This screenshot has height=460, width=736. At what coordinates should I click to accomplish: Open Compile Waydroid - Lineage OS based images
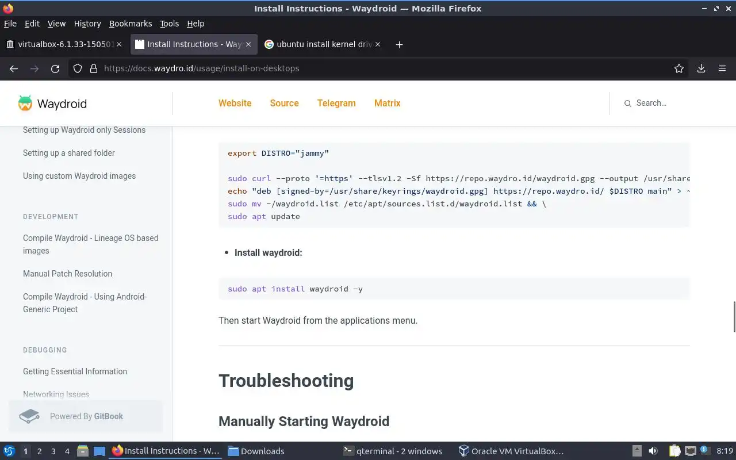coord(91,244)
